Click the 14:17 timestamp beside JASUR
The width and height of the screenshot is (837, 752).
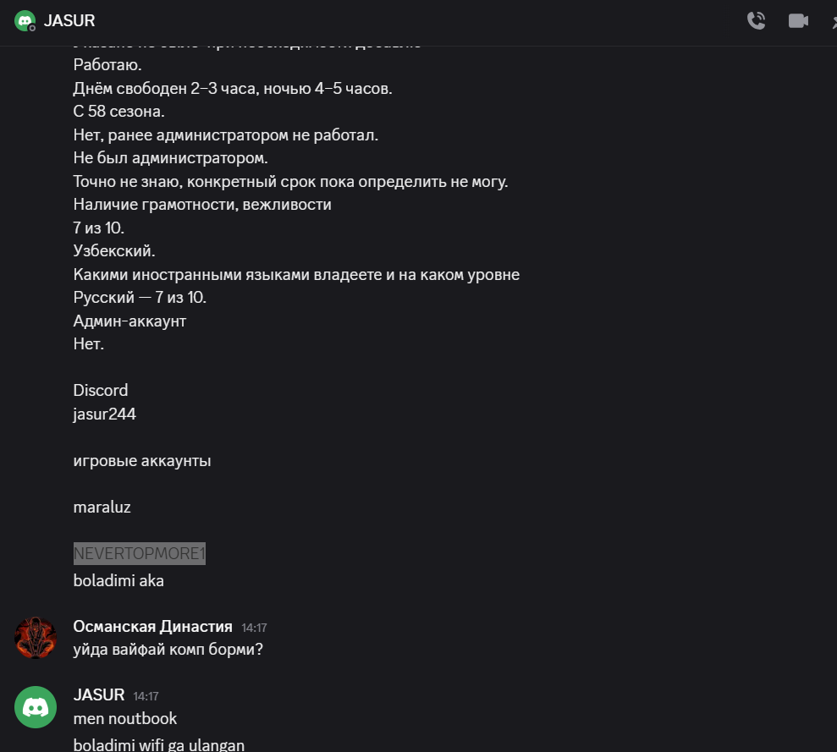pos(146,696)
